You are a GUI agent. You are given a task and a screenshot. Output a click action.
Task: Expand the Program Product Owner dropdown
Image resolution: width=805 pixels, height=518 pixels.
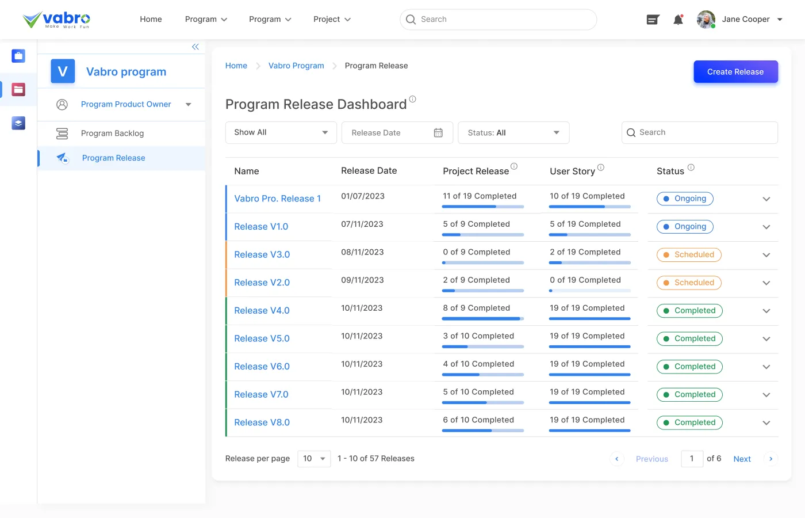coord(188,104)
